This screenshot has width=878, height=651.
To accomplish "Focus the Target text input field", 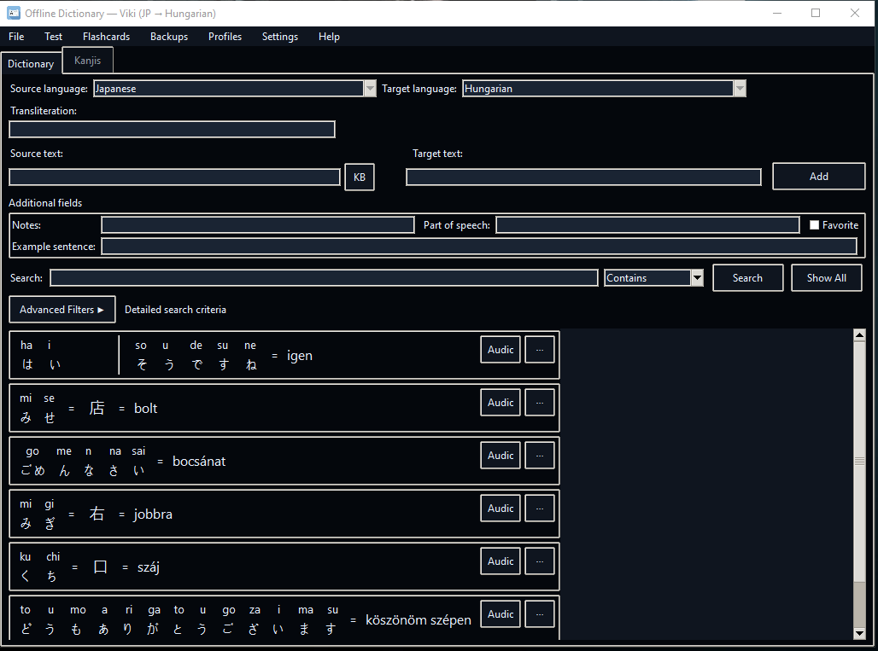I will [583, 177].
